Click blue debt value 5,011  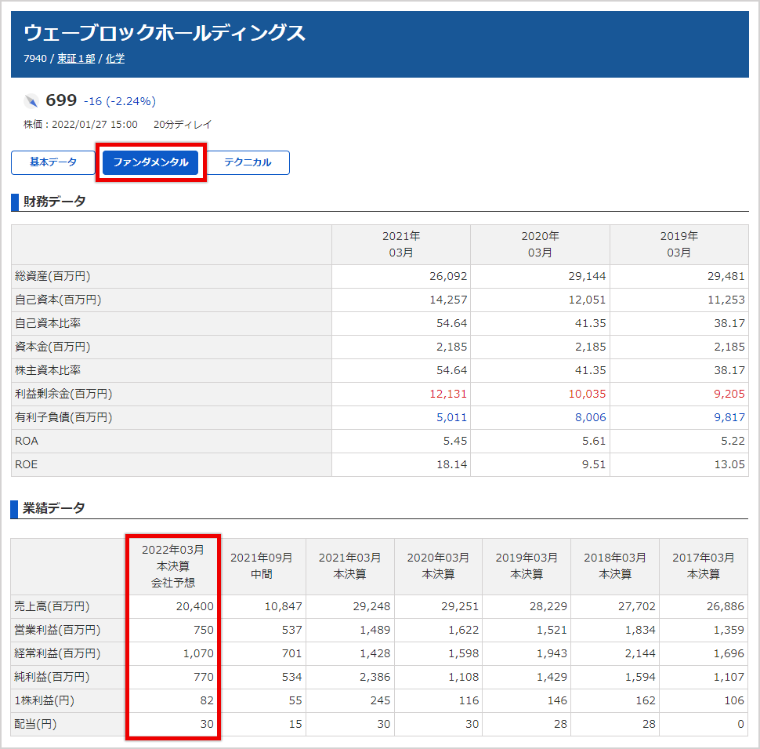[x=451, y=417]
